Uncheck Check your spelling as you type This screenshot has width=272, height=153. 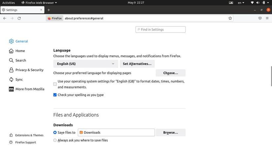55,95
